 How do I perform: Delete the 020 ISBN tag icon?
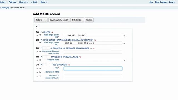pyautogui.click(x=93, y=48)
